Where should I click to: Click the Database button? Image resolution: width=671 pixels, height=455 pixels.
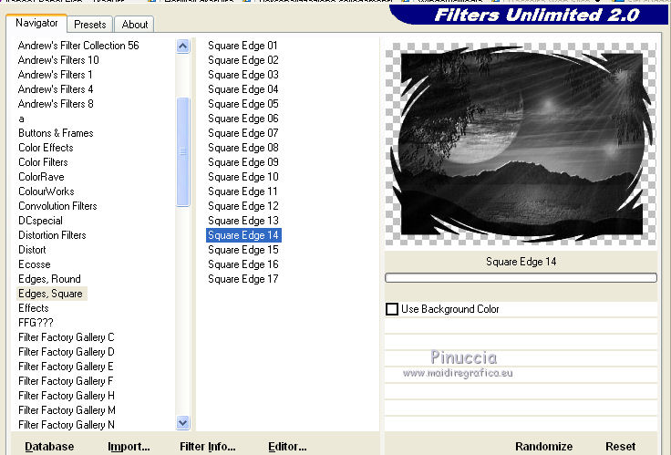49,447
